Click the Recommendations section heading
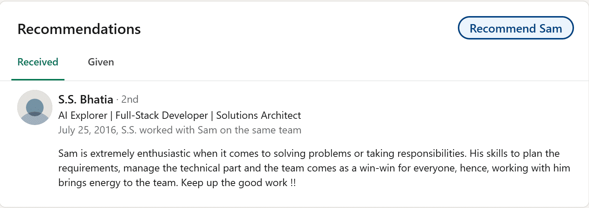Viewport: 589px width, 208px height. pyautogui.click(x=79, y=29)
